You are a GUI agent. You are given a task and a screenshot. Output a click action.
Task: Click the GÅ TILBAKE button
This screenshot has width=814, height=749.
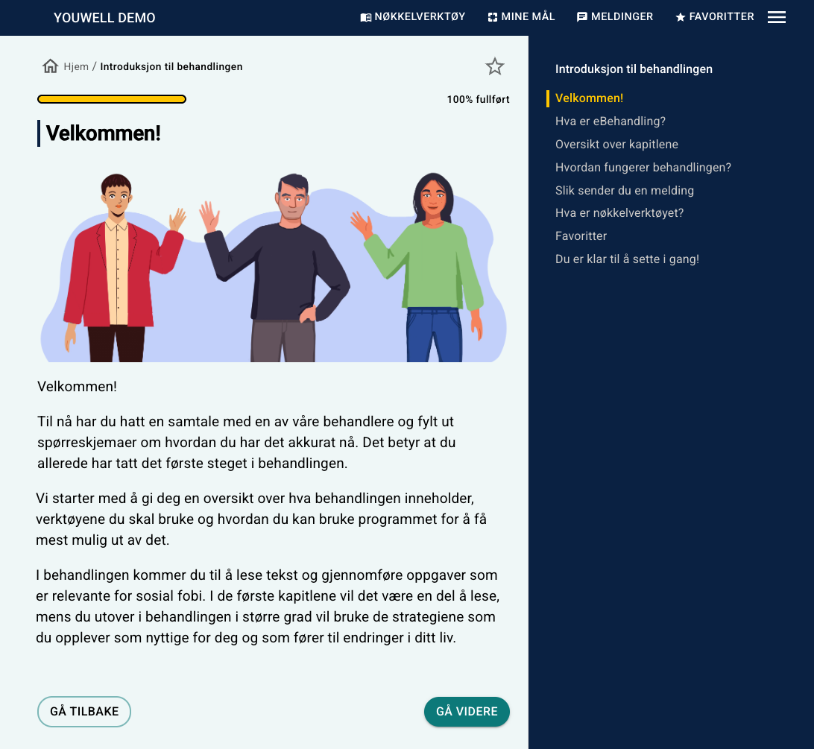coord(84,712)
